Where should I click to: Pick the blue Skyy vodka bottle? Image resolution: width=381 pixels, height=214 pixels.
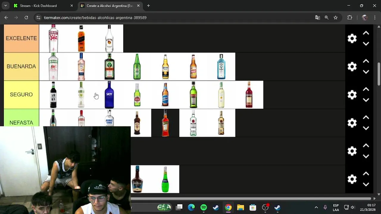point(109,95)
